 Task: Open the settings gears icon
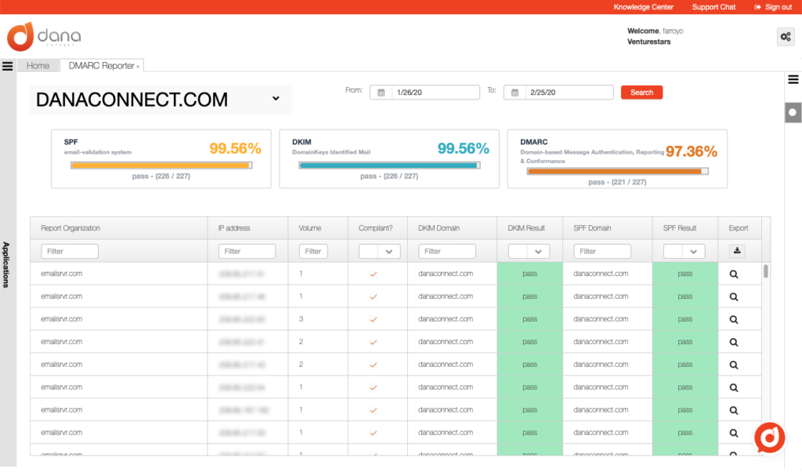coord(786,37)
